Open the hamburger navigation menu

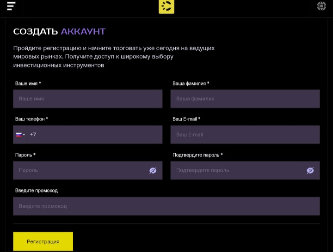pos(11,6)
